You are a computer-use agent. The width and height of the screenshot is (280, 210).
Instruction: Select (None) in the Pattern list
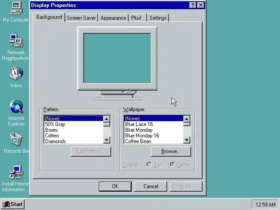pyautogui.click(x=73, y=119)
